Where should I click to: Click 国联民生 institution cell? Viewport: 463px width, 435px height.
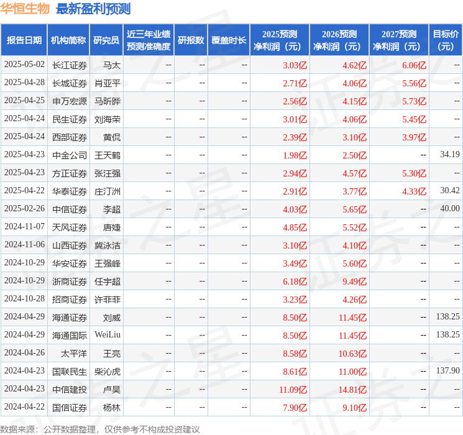[70, 372]
